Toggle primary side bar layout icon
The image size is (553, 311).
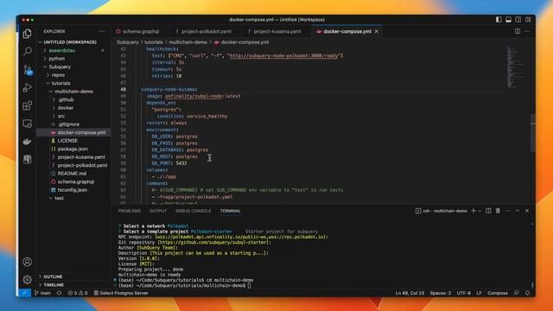coord(499,20)
